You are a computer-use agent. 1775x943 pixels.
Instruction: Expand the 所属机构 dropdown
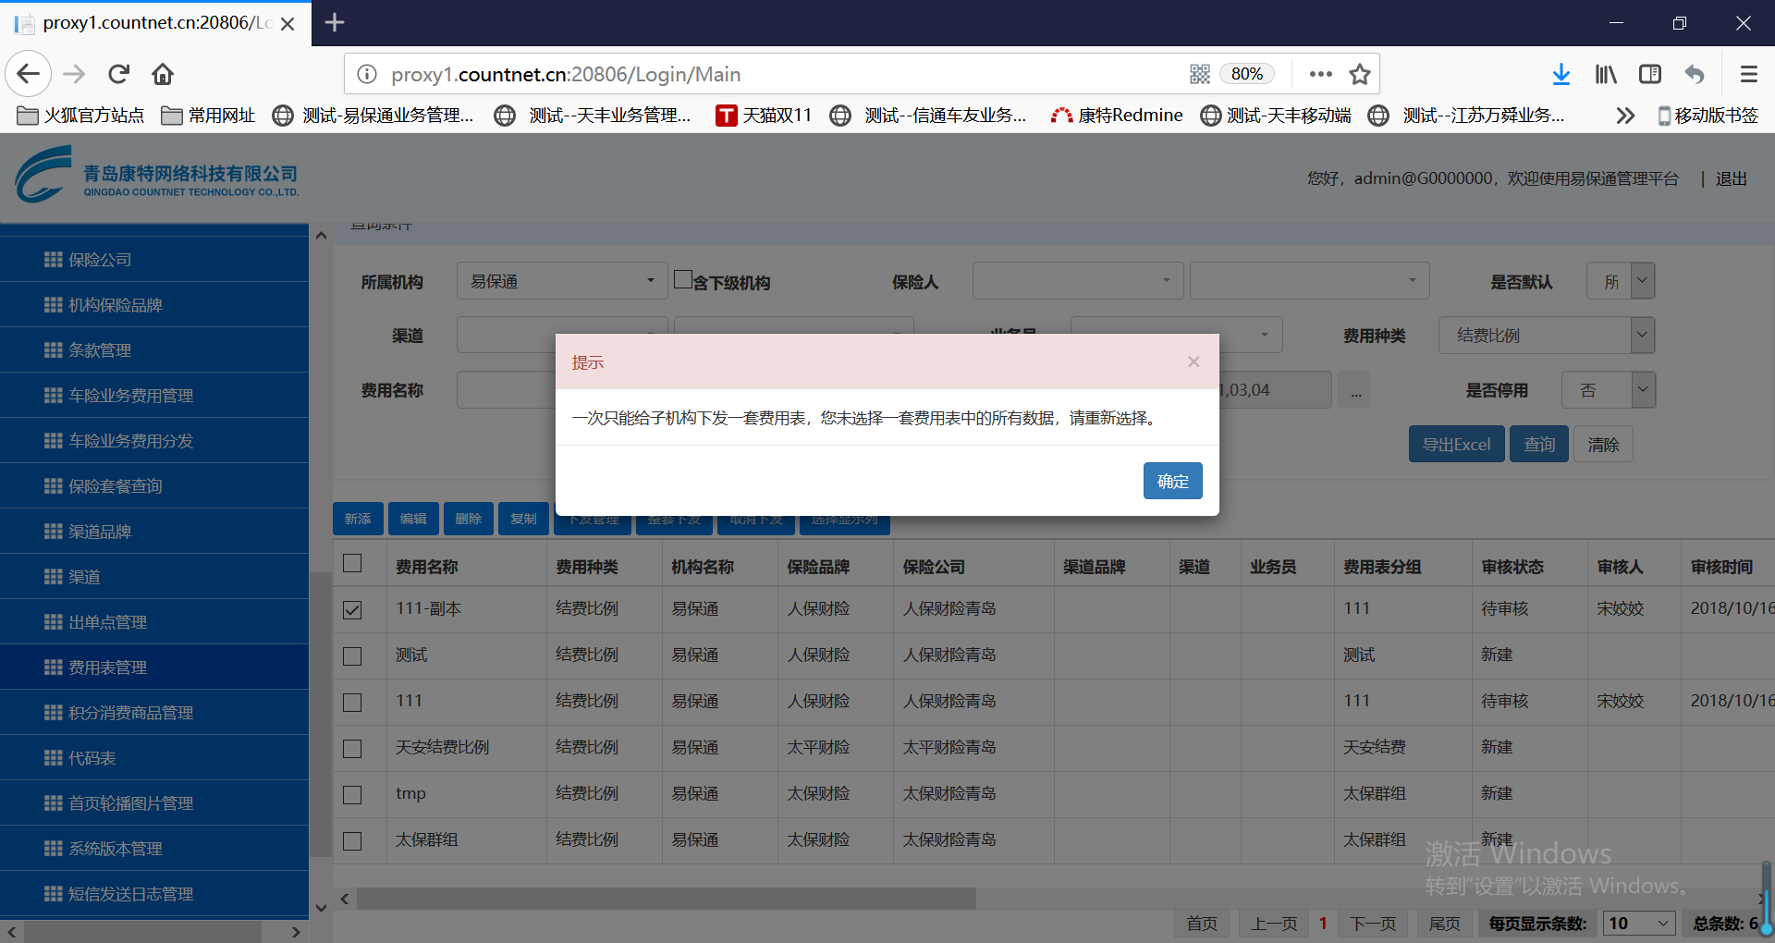pos(561,281)
